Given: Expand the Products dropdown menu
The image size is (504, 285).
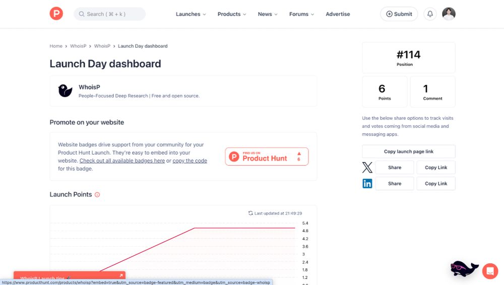Looking at the screenshot, I should 232,14.
